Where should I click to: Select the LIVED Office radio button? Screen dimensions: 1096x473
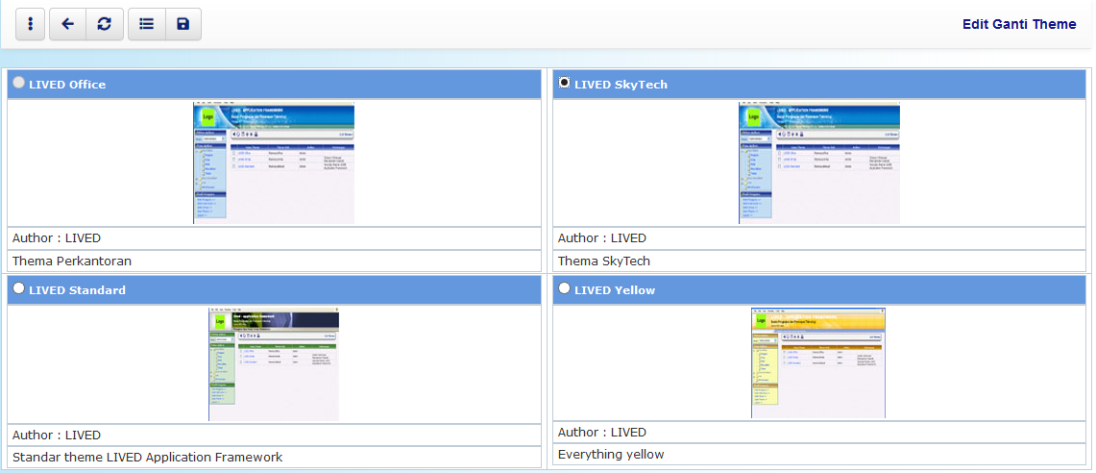[18, 84]
